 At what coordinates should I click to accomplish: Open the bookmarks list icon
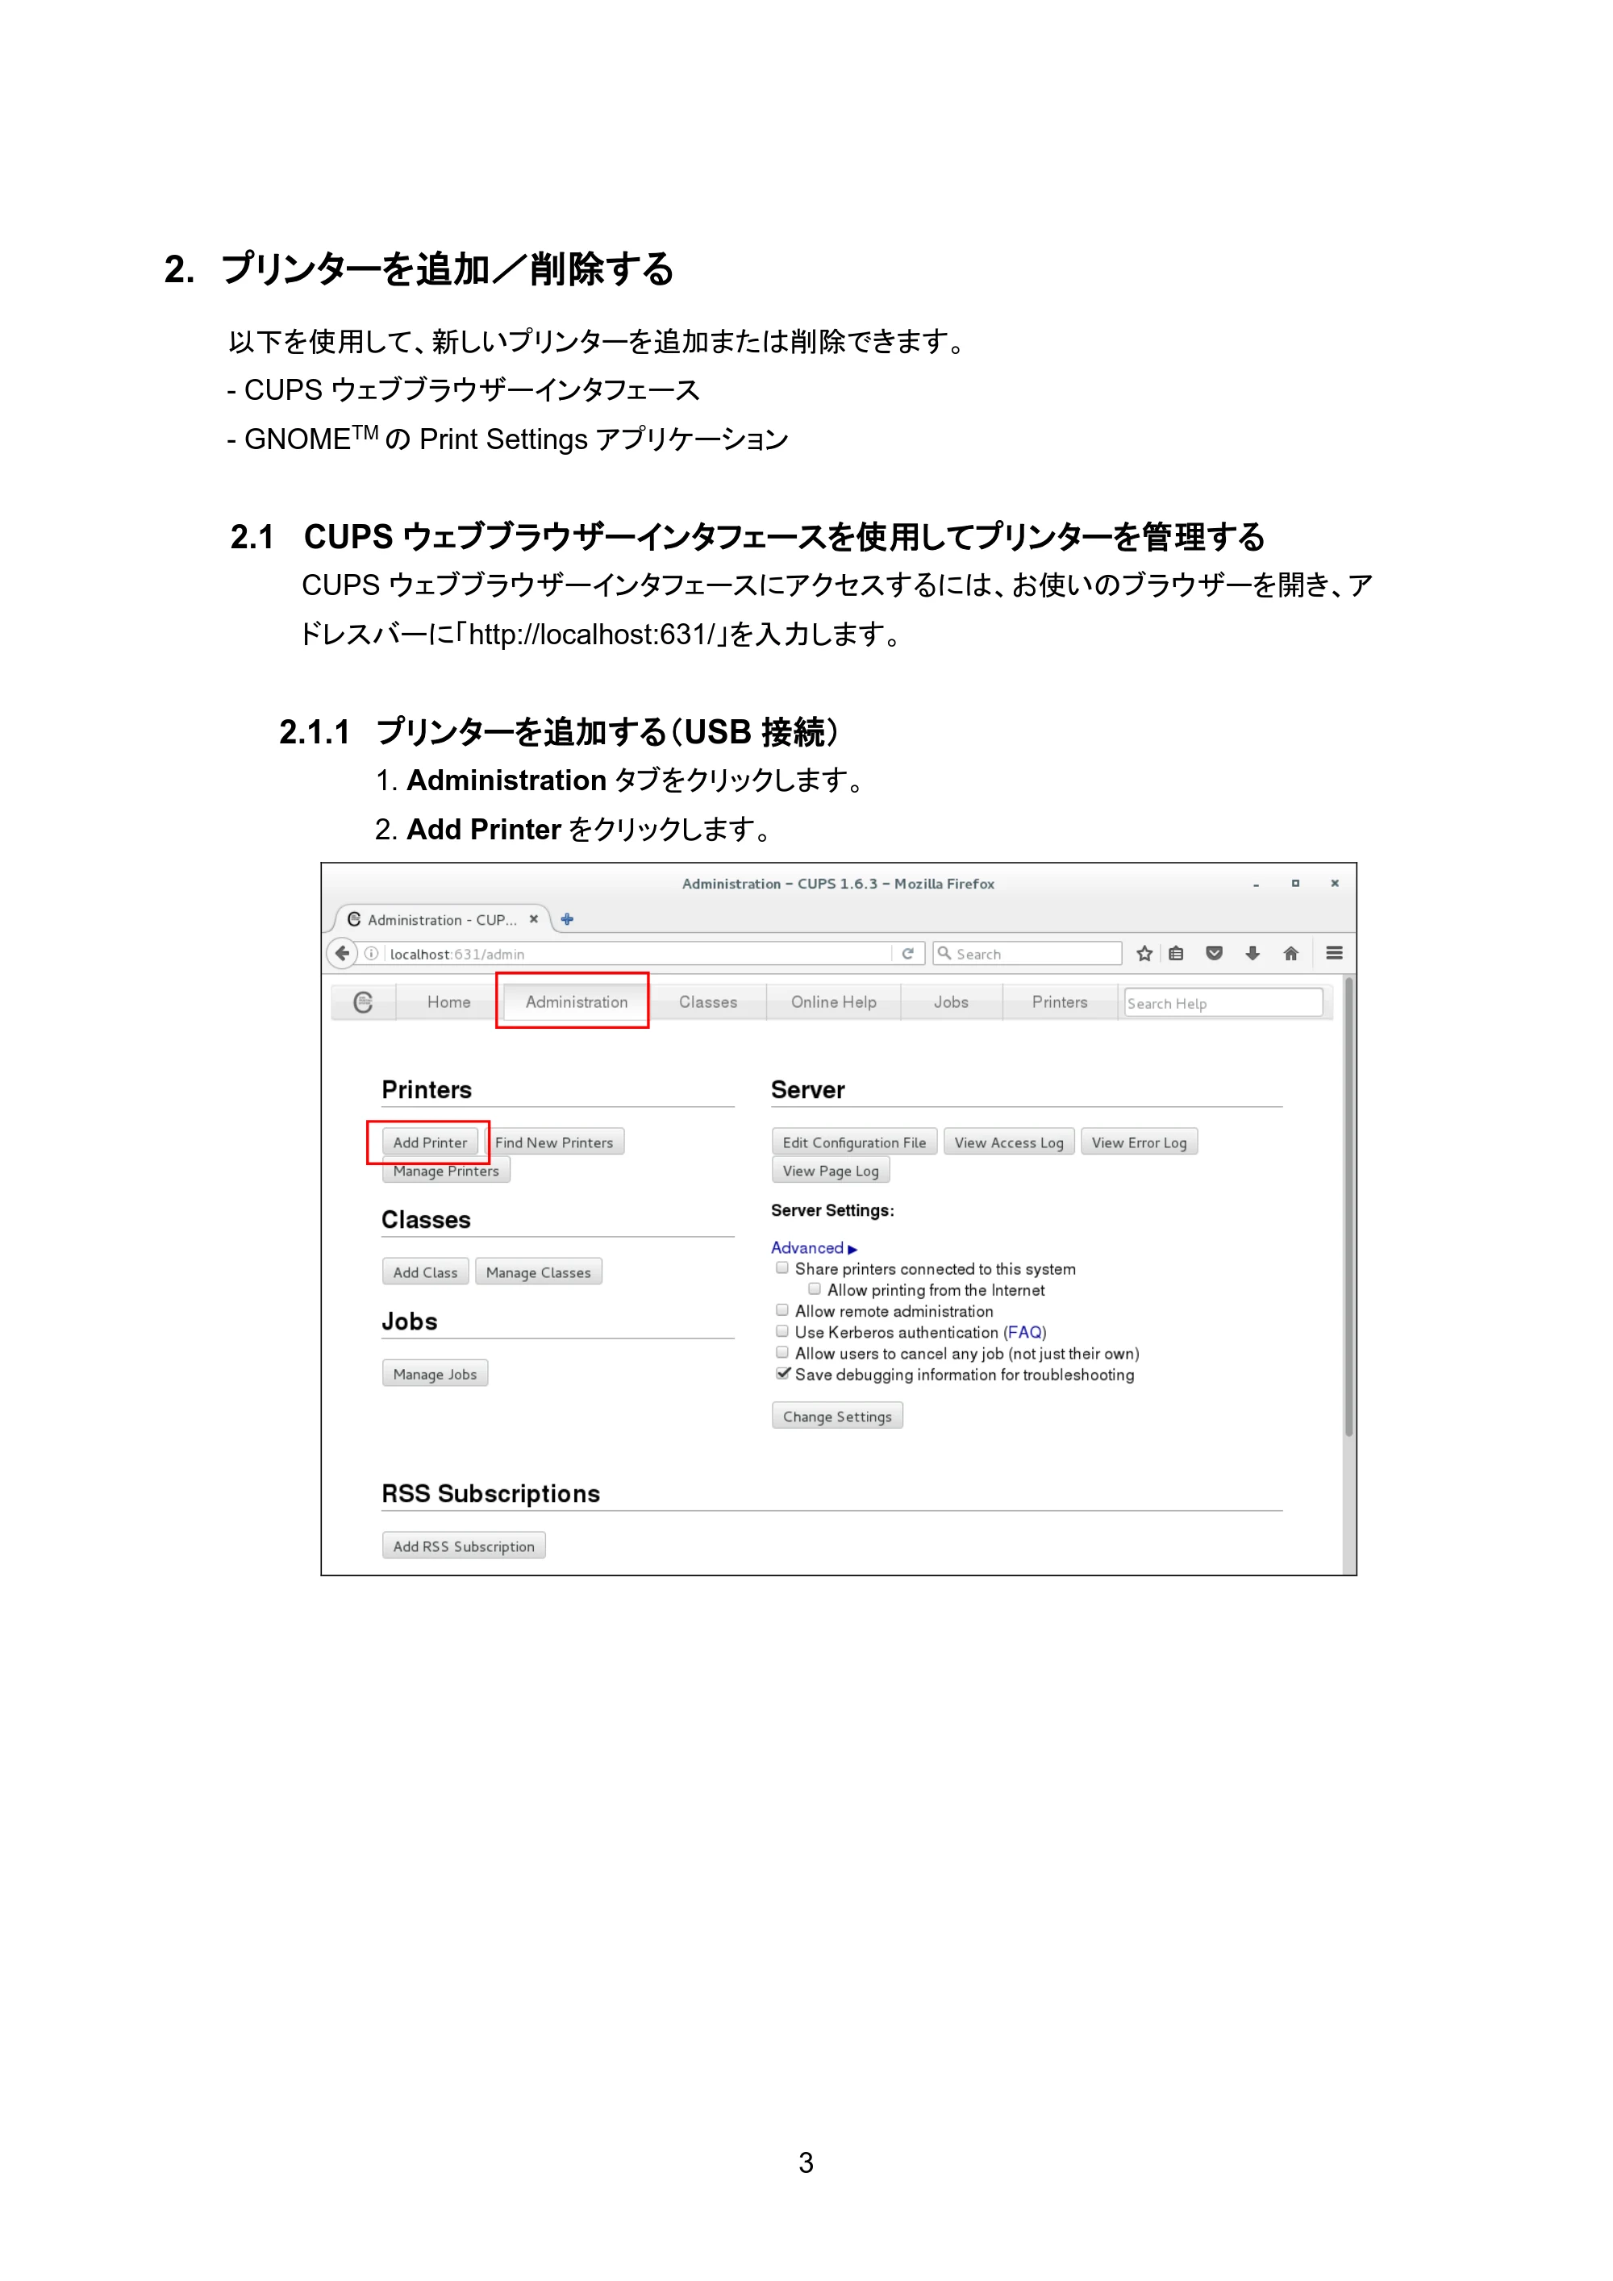tap(1176, 953)
